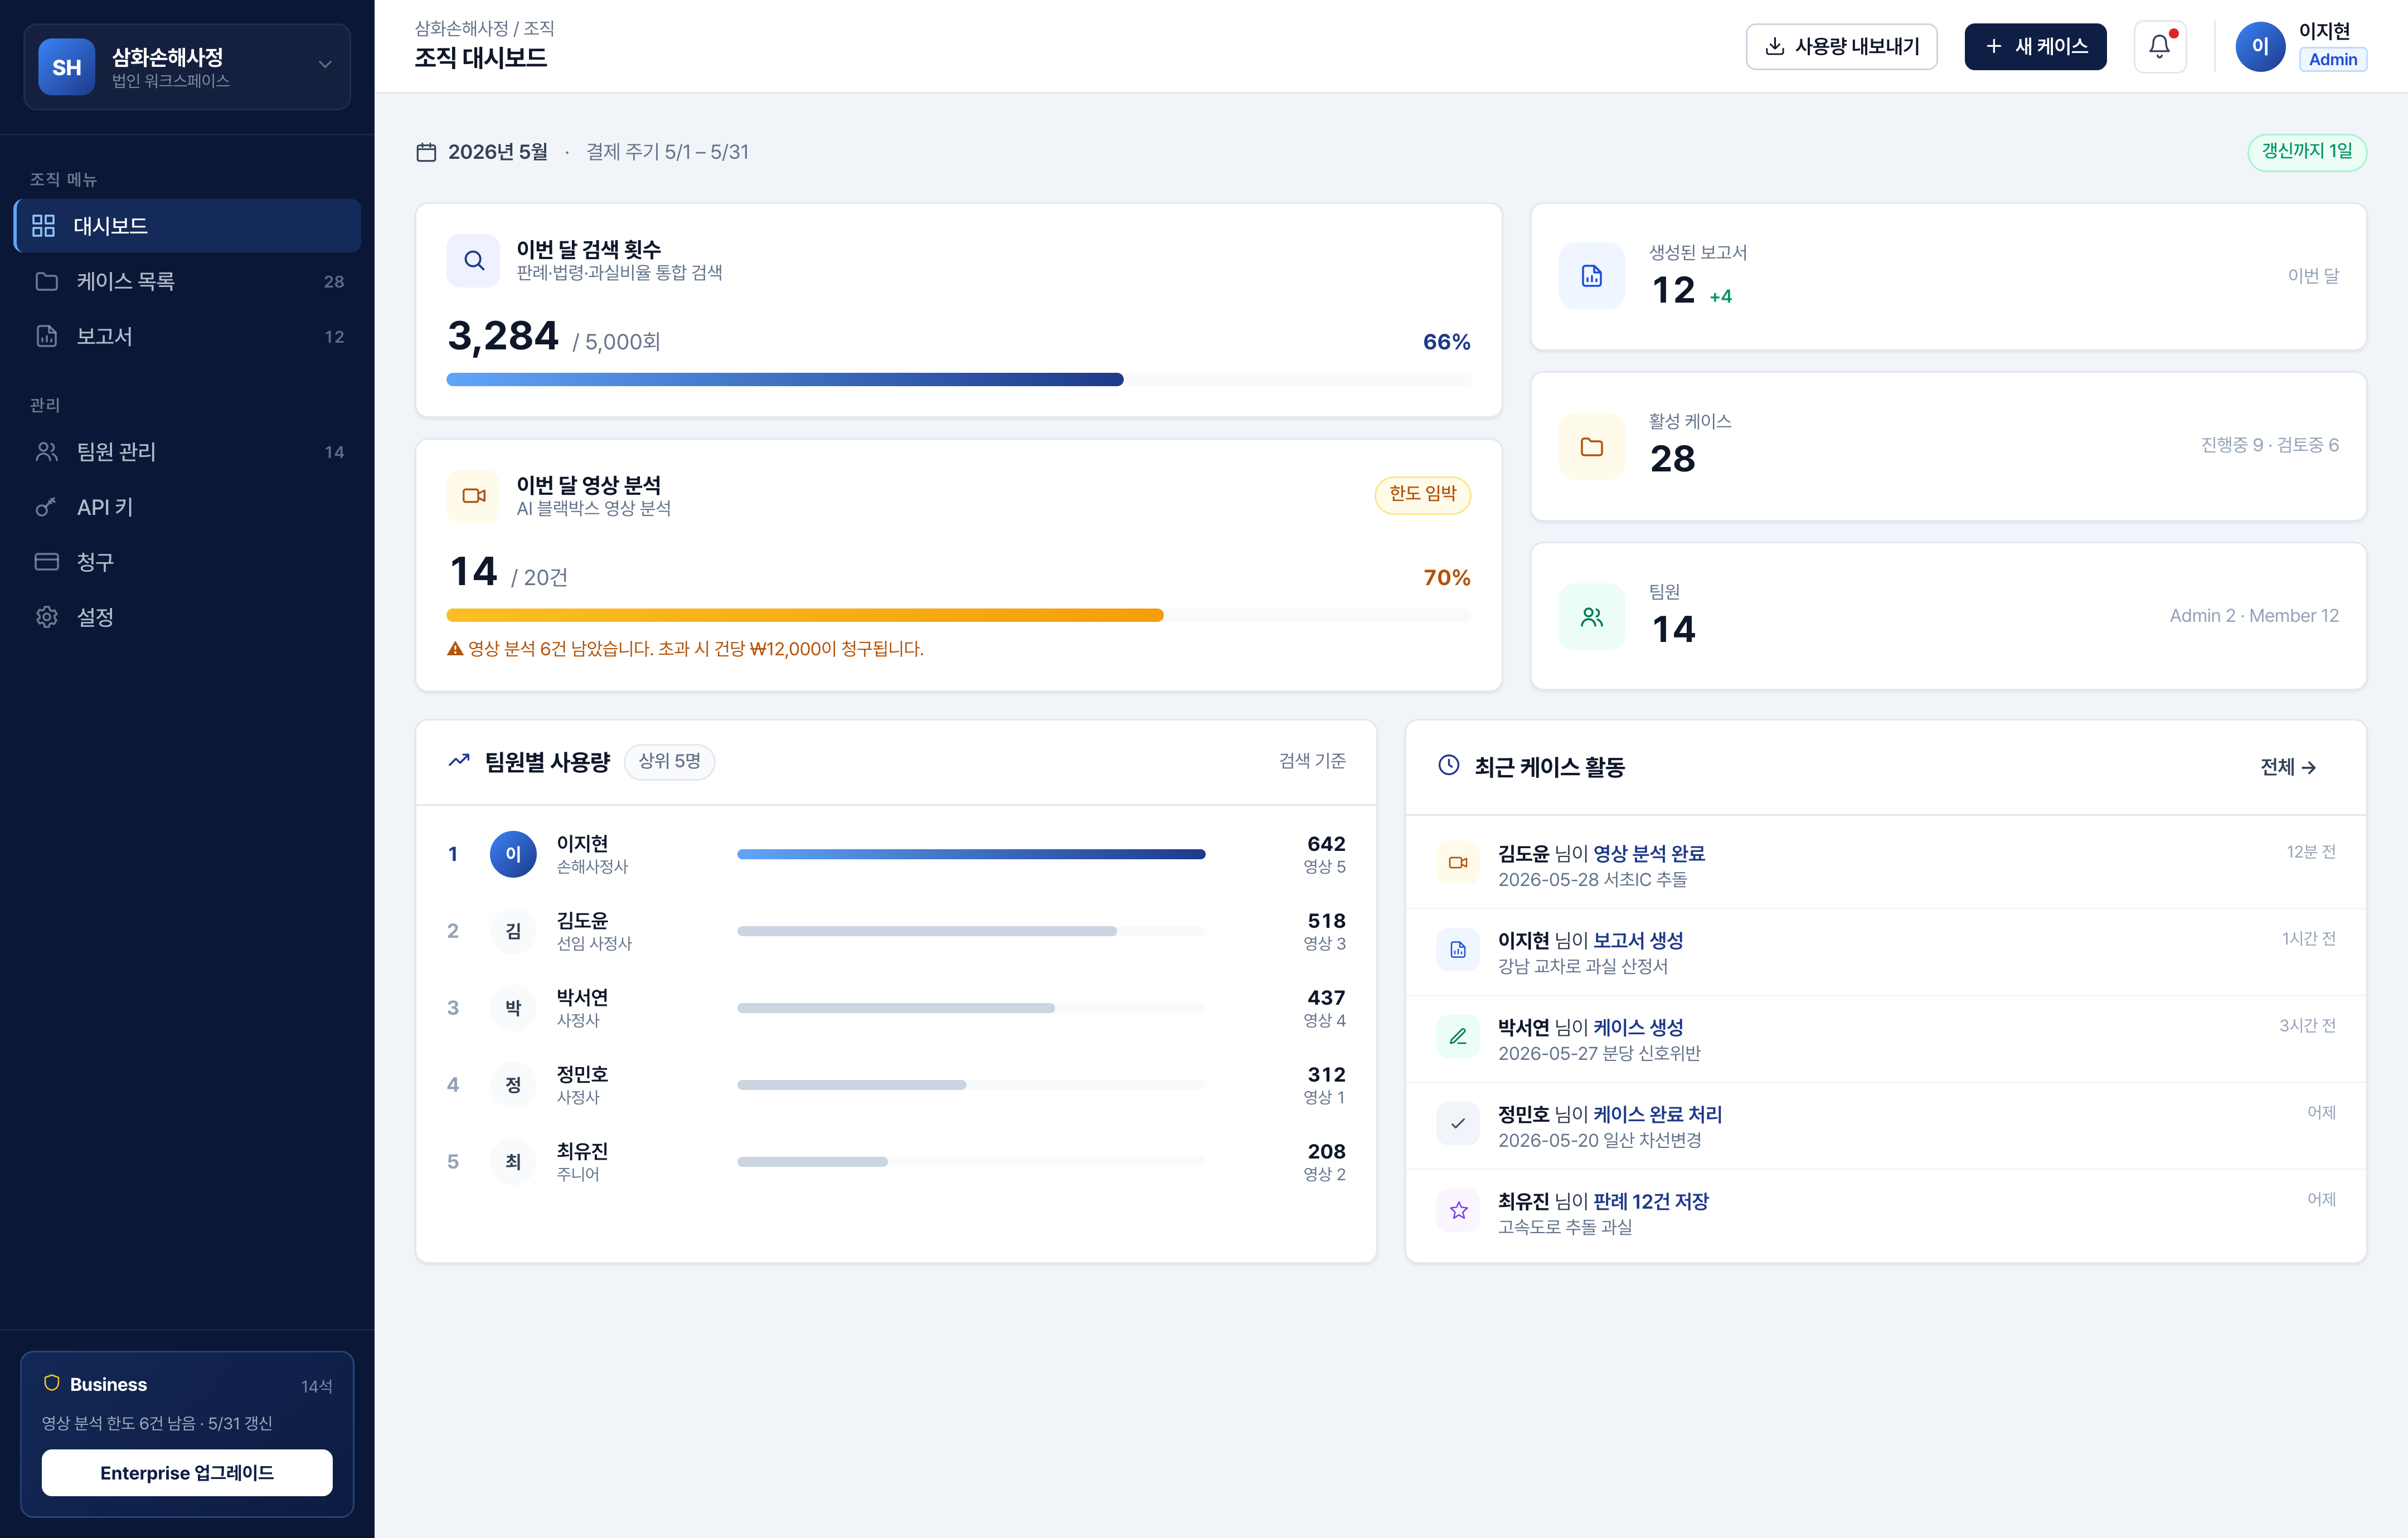Open the 보고서 생성 activity link
Screen dimensions: 2408x1538
[x=1638, y=940]
